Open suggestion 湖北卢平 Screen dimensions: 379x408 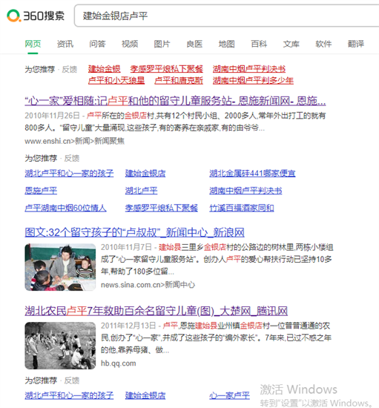click(x=141, y=191)
